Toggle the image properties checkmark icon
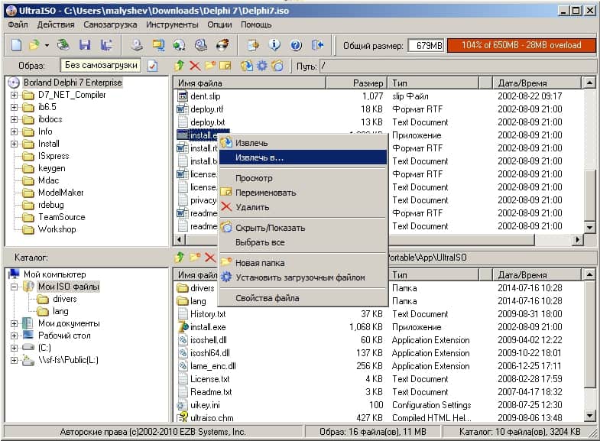This screenshot has width=600, height=441. [152, 66]
